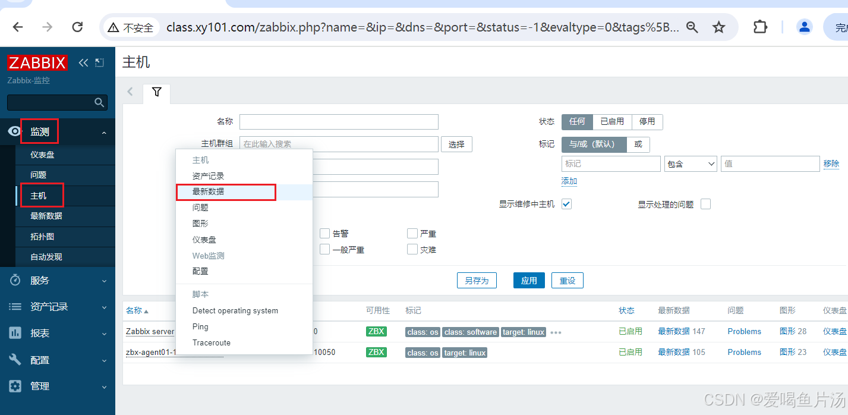Run Detect operating system script
Image resolution: width=848 pixels, height=415 pixels.
click(x=244, y=310)
